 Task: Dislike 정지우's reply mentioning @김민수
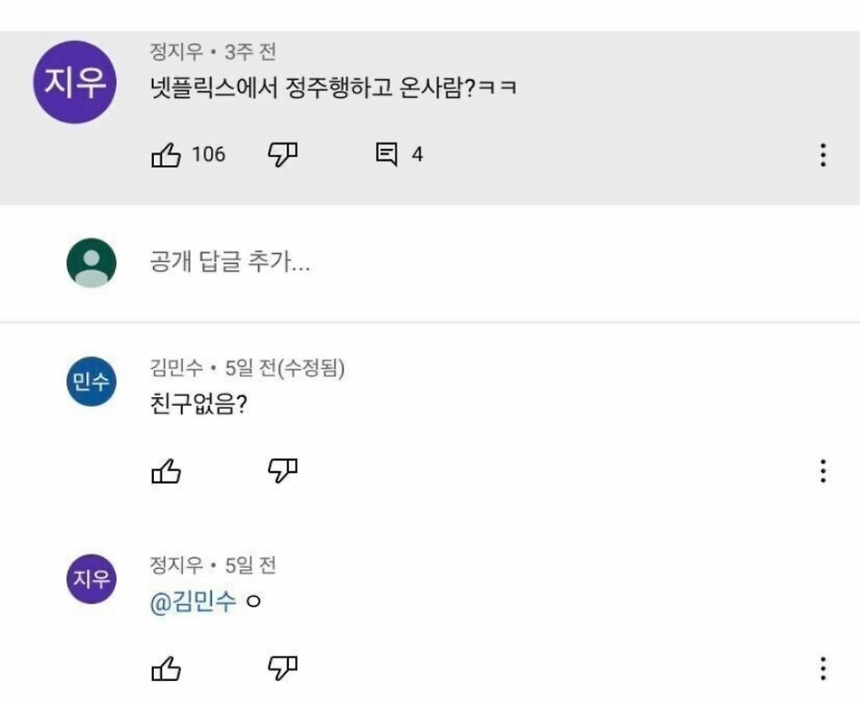point(282,668)
